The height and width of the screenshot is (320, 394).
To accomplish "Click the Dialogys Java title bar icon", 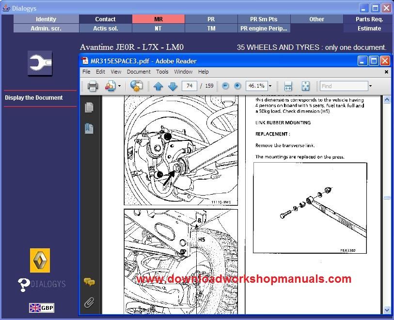I will [x=6, y=8].
